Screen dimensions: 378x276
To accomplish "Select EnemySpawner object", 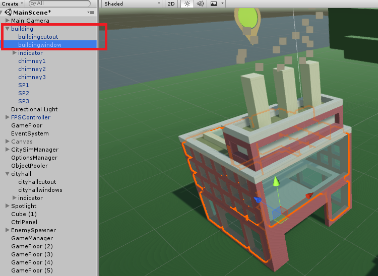I will 33,230.
